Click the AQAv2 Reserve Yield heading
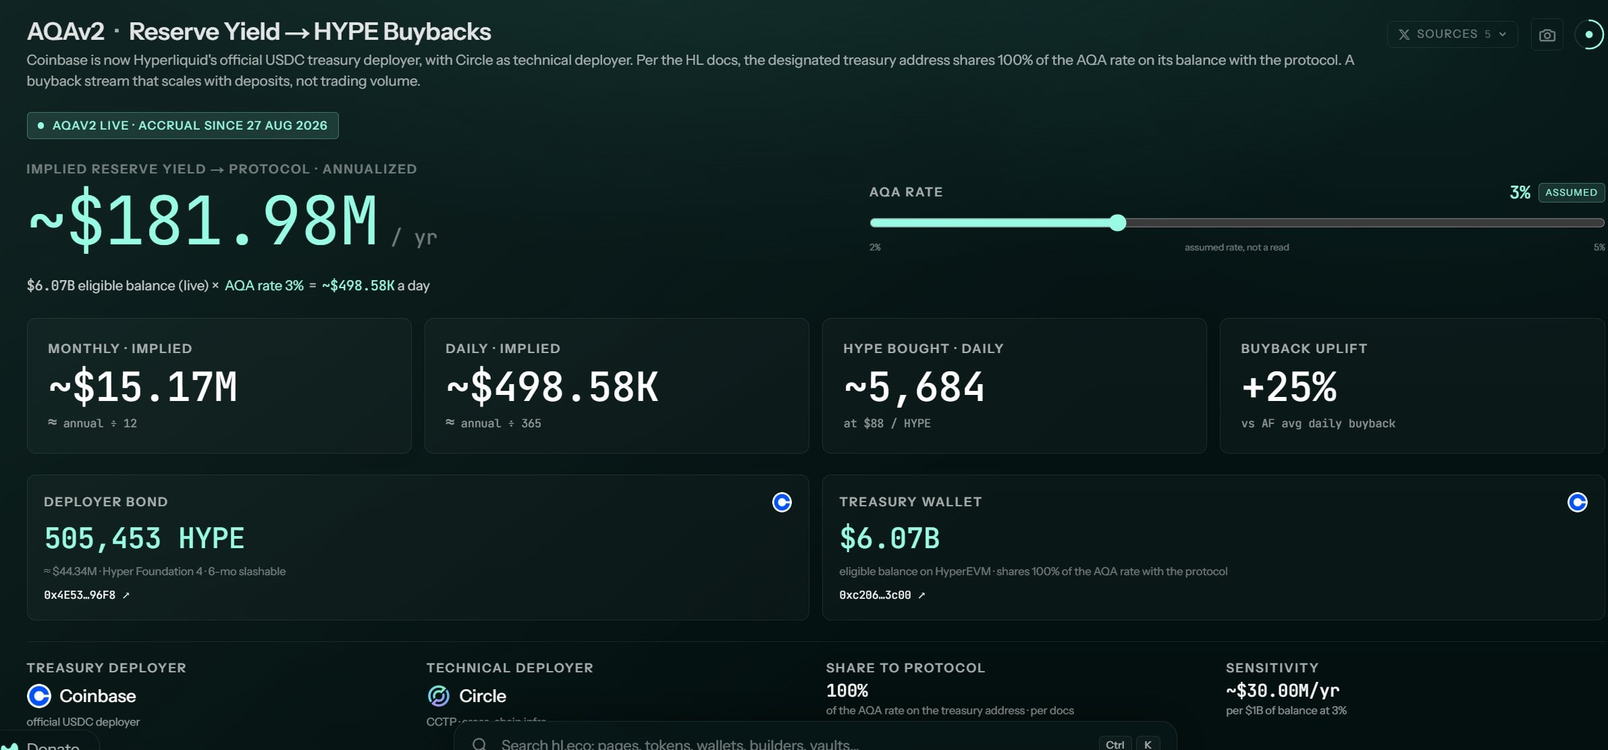The width and height of the screenshot is (1608, 750). click(259, 32)
